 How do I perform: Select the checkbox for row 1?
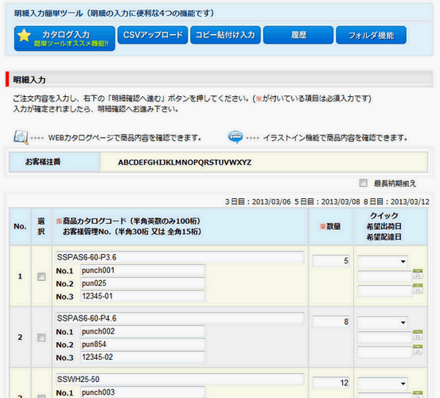click(x=41, y=277)
